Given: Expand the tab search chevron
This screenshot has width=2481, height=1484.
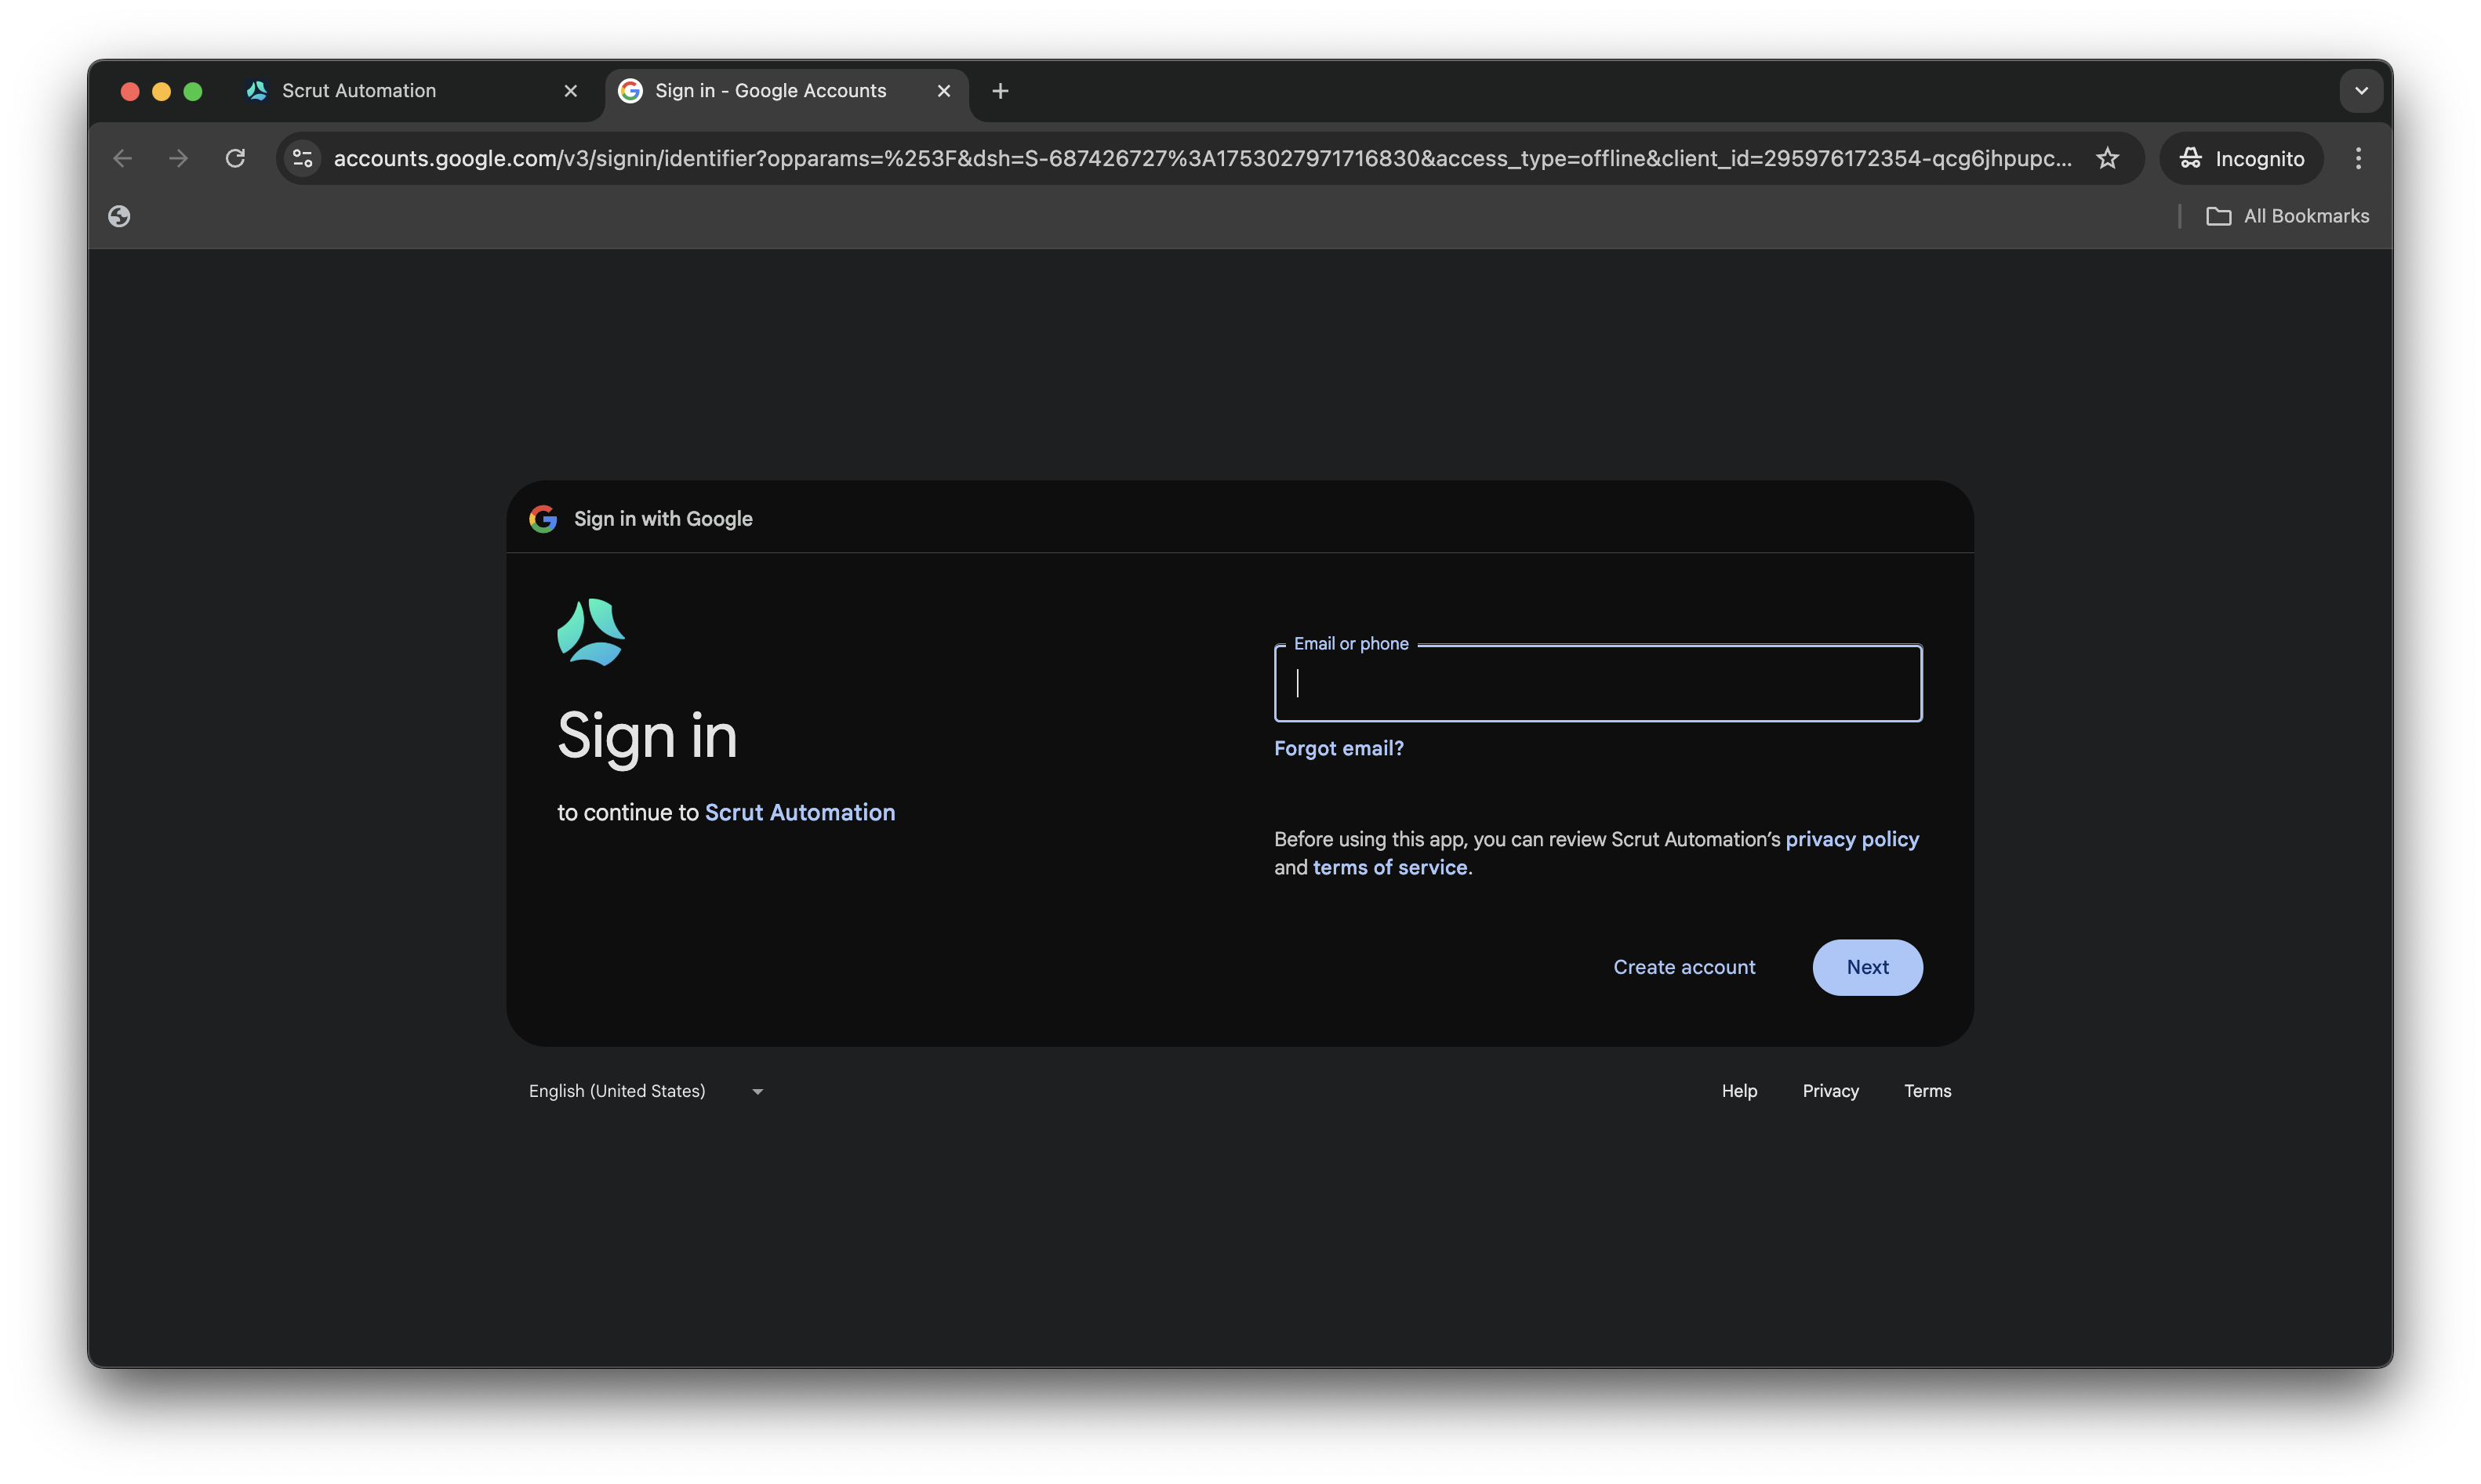Looking at the screenshot, I should click(x=2361, y=91).
